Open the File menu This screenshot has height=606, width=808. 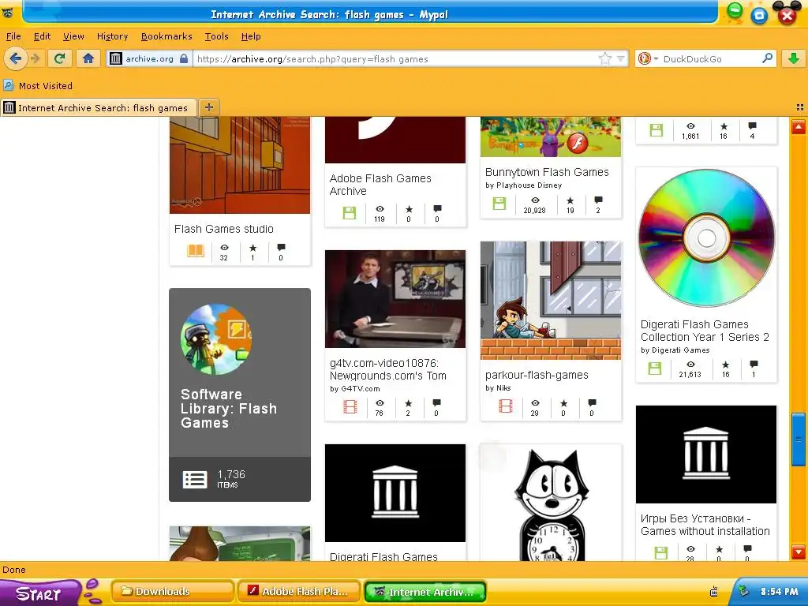(x=13, y=36)
